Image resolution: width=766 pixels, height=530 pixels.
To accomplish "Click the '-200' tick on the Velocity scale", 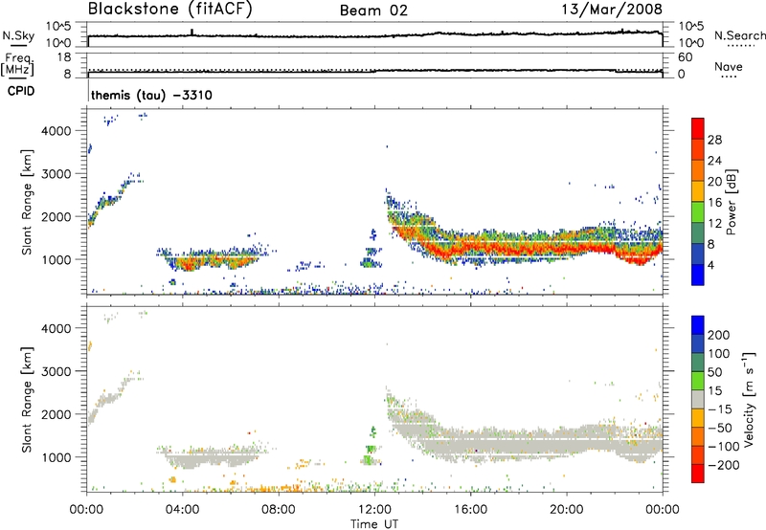I will coord(724,465).
